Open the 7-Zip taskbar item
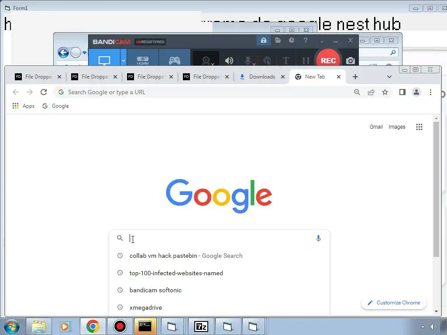 tap(201, 326)
